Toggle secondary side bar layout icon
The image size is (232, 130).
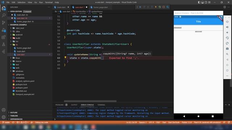206,2
